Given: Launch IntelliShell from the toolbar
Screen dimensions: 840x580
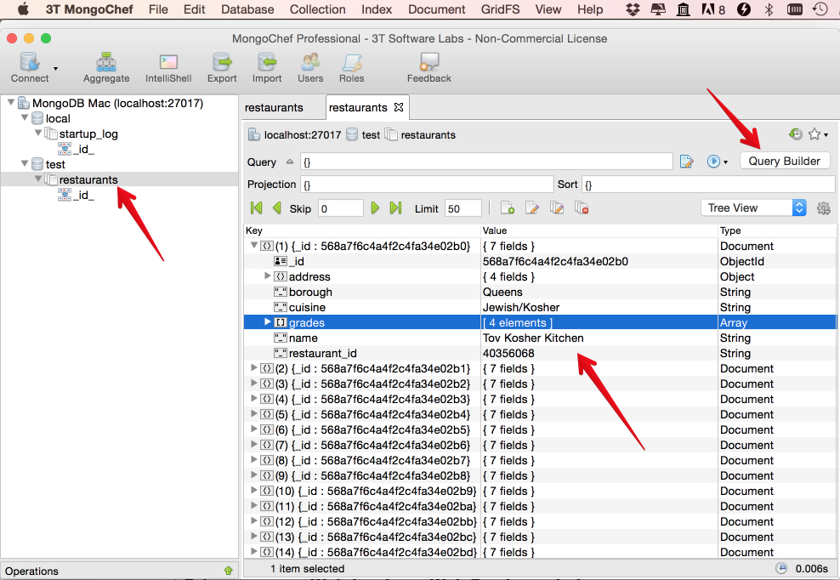Looking at the screenshot, I should pyautogui.click(x=168, y=64).
